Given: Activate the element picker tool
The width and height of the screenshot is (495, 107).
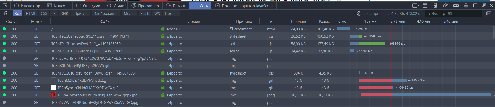Looking at the screenshot, I should (x=5, y=5).
